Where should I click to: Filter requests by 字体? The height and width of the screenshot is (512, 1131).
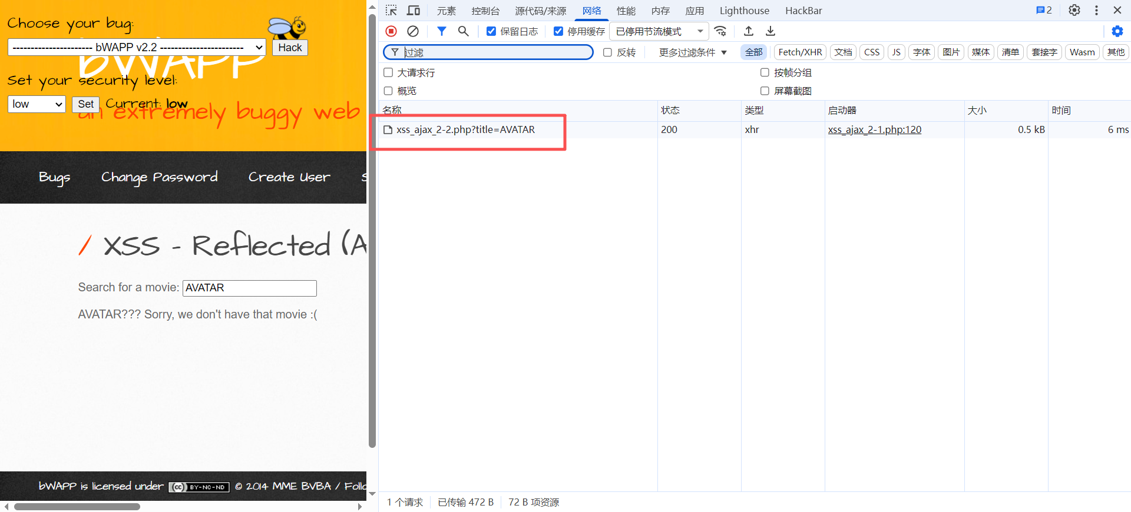pos(921,52)
